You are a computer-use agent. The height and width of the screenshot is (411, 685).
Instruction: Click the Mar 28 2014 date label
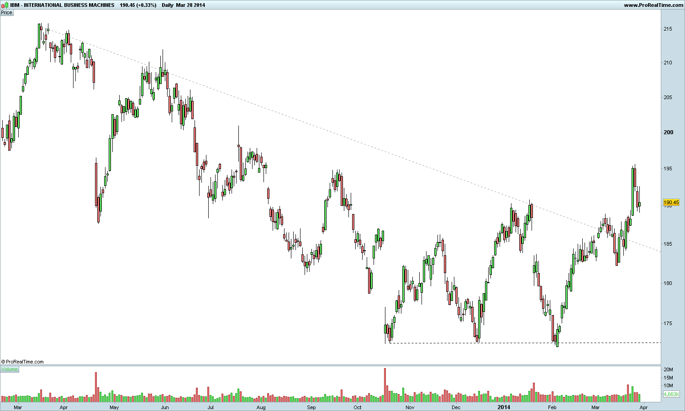(190, 5)
